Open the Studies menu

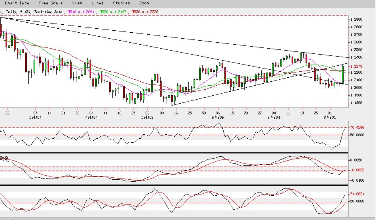click(x=121, y=3)
